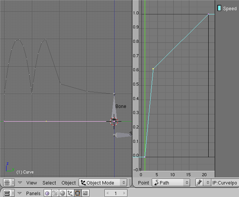Switch to Logic context (pacman icon)
Image resolution: width=239 pixels, height=197 pixels.
click(x=47, y=193)
